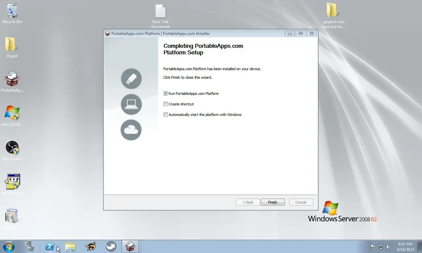This screenshot has width=422, height=253.
Task: Select the xpigeon was here folder
Action: tap(333, 16)
